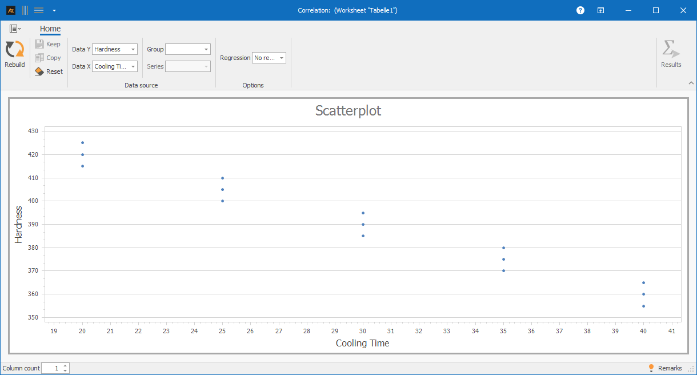Click the Copy icon in ribbon
697x375 pixels.
39,58
